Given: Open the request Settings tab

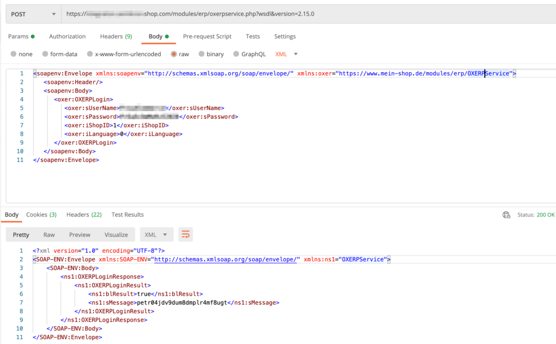Looking at the screenshot, I should point(284,36).
